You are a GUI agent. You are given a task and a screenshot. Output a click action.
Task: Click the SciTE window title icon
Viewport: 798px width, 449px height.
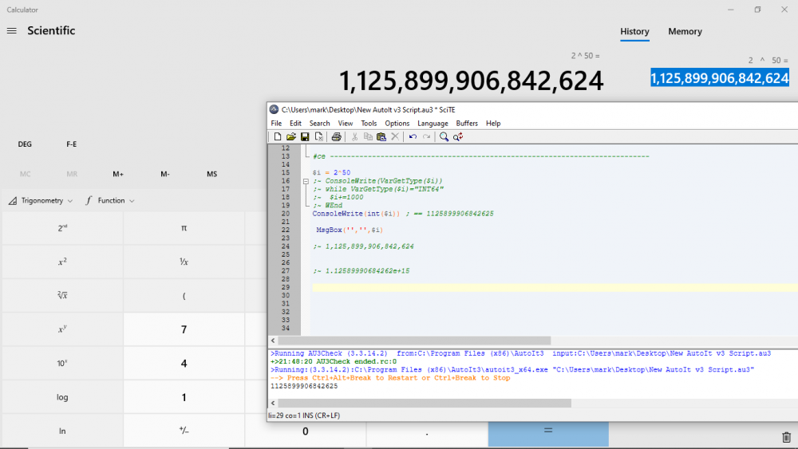(274, 109)
